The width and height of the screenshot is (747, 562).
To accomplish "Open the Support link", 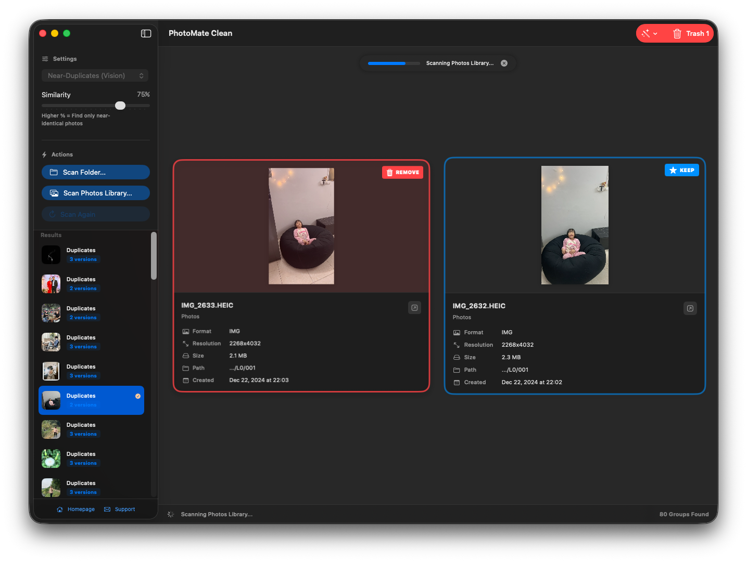I will [x=119, y=509].
